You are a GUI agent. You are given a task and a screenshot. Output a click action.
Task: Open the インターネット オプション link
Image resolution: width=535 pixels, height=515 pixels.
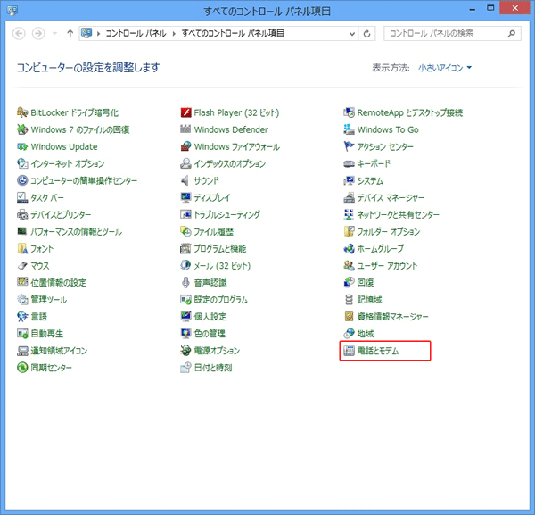click(x=68, y=163)
